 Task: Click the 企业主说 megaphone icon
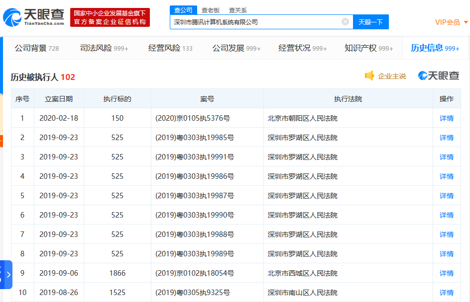(x=369, y=76)
